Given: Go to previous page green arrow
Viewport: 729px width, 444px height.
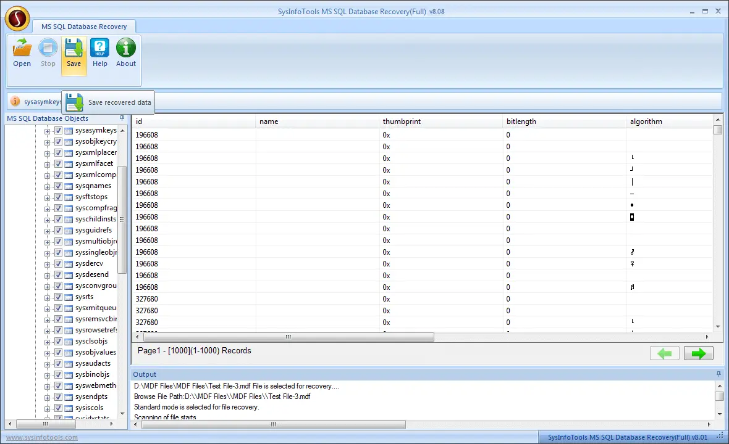Looking at the screenshot, I should pos(664,353).
